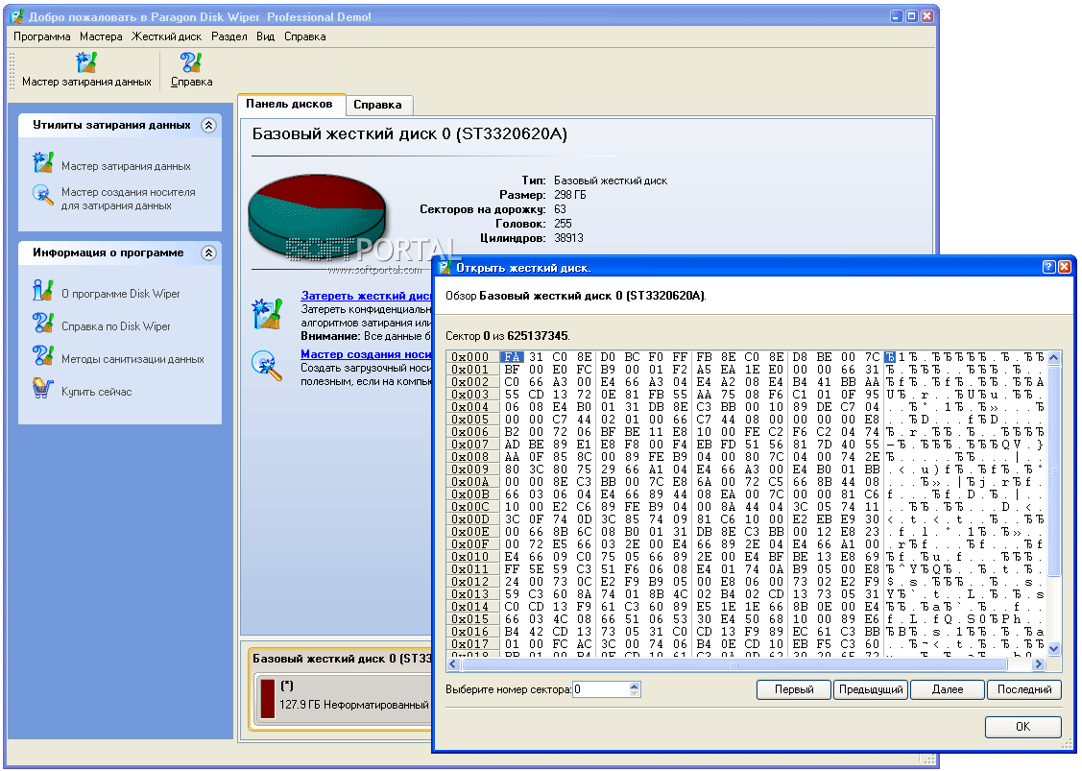The image size is (1082, 771).
Task: Confirm dialog with the OK button
Action: coord(1022,727)
